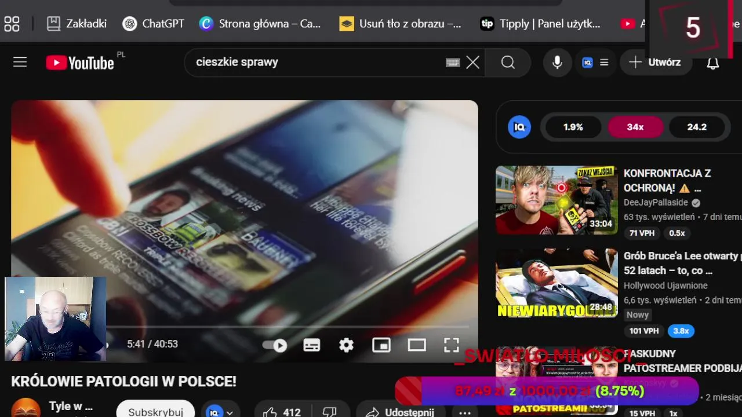Screen dimensions: 742x417
Task: Open the 'Strona główna – Ca...' bookmark
Action: pyautogui.click(x=260, y=24)
